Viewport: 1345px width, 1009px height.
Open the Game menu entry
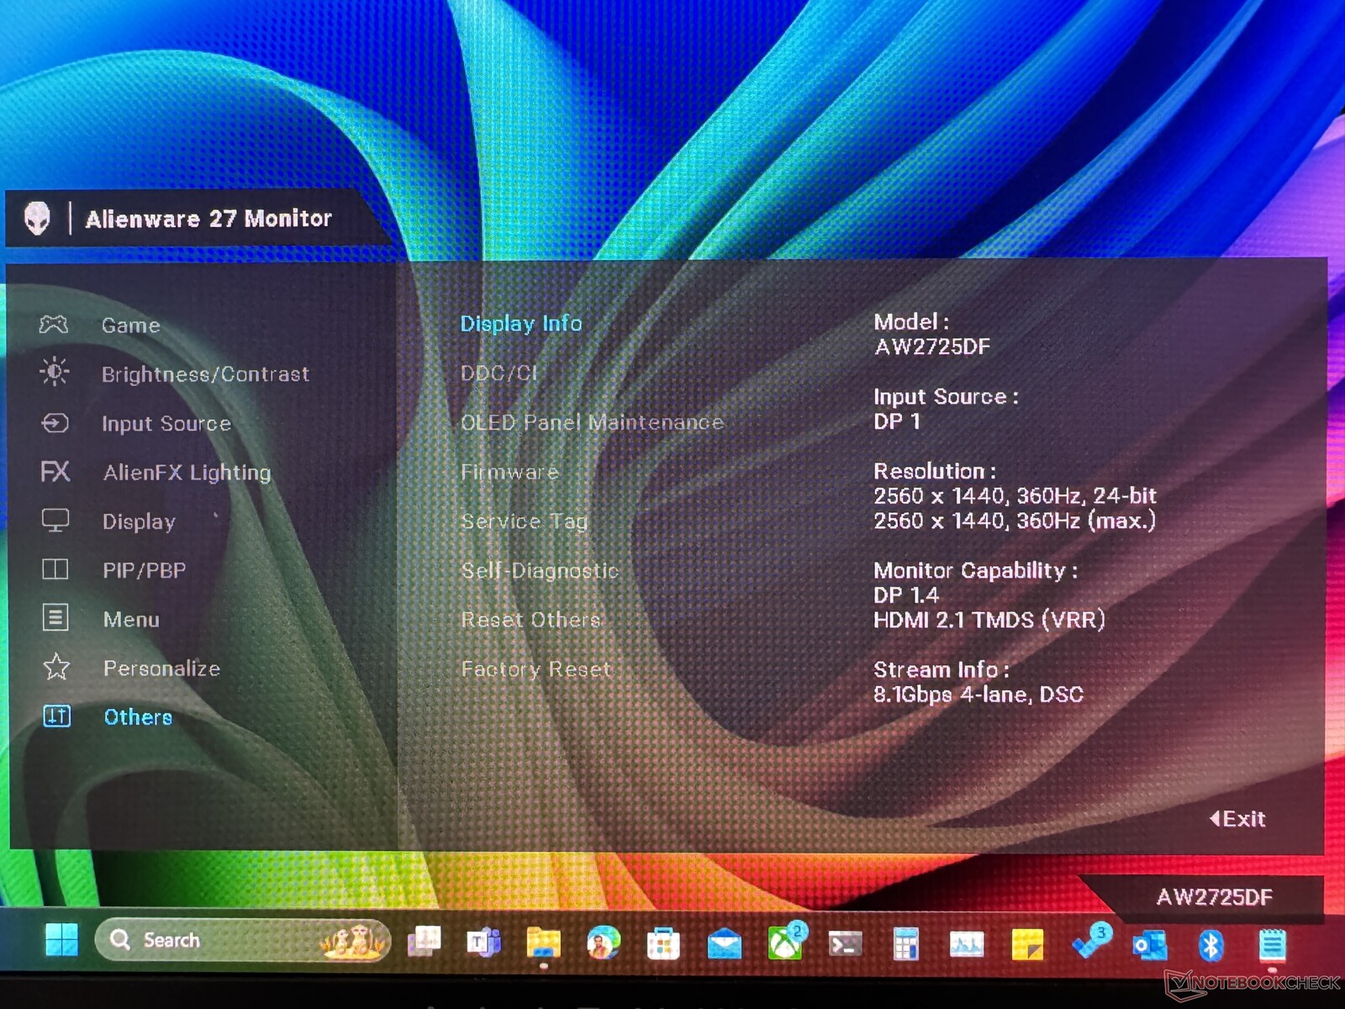[x=131, y=325]
